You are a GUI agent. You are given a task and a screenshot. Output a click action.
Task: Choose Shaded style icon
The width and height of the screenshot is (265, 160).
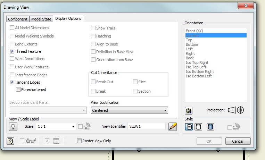(210, 127)
